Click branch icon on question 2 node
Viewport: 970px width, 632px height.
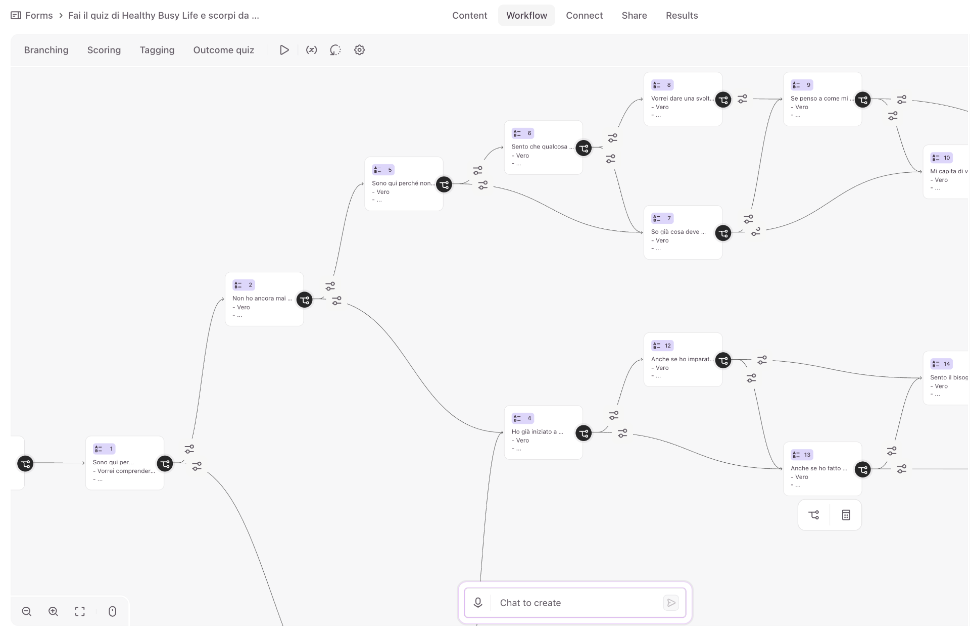click(x=304, y=300)
